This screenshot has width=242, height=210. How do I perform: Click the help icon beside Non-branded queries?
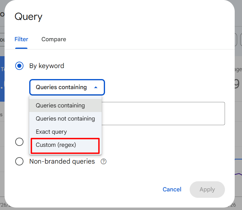(x=103, y=161)
